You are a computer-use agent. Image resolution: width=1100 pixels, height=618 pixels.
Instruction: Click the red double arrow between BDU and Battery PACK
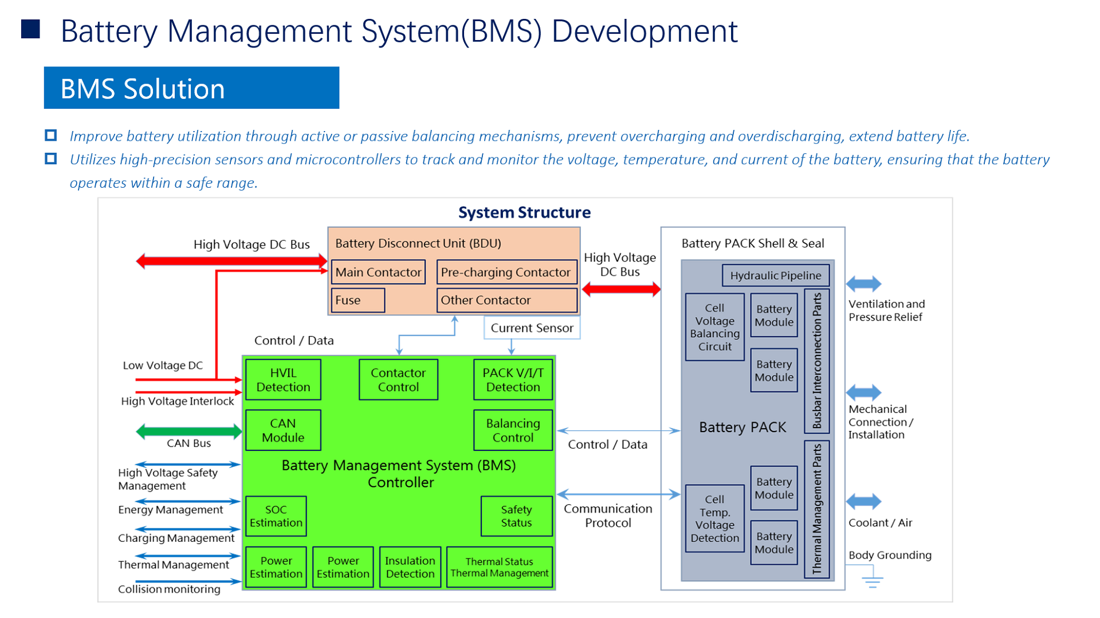point(621,290)
